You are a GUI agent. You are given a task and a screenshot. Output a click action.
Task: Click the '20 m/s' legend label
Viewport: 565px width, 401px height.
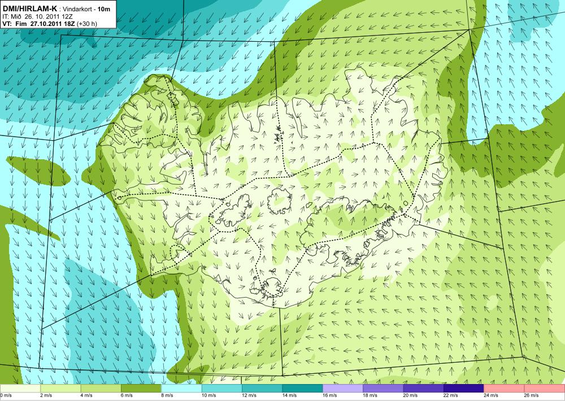(411, 395)
